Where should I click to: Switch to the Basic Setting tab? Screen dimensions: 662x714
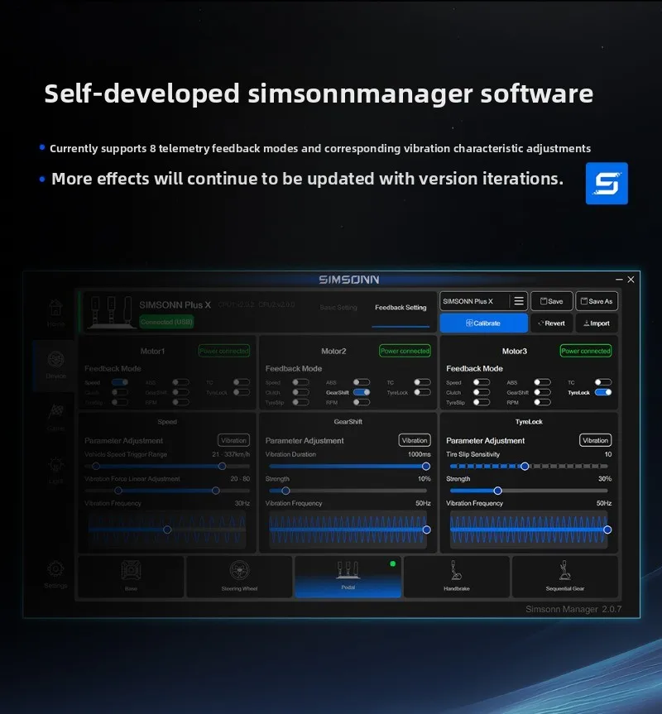338,308
